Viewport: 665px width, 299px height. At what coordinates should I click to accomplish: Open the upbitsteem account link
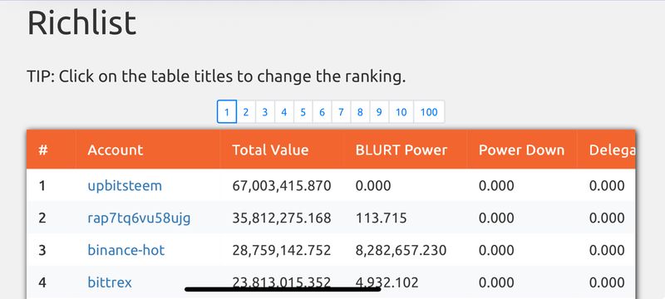125,185
